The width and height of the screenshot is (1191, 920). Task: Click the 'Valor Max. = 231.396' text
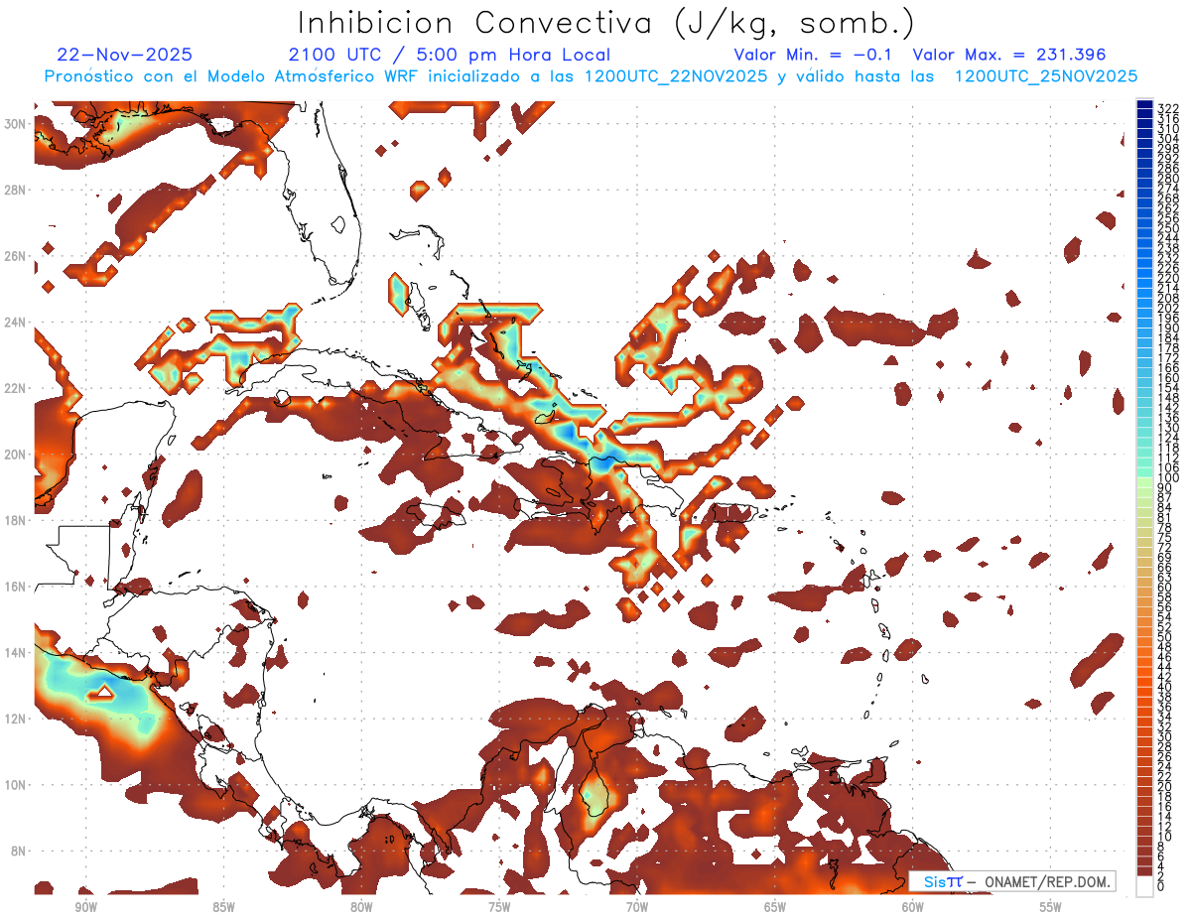(1009, 55)
